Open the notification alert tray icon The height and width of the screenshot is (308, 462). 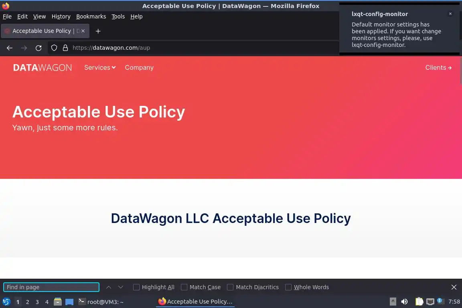tap(440, 301)
